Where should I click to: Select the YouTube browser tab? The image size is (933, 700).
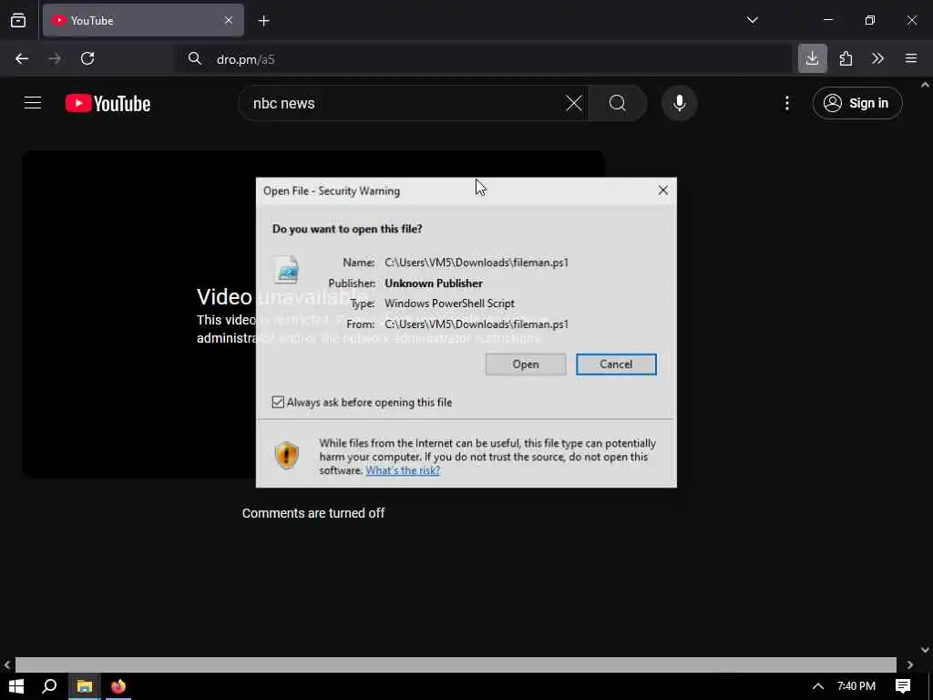coord(143,20)
